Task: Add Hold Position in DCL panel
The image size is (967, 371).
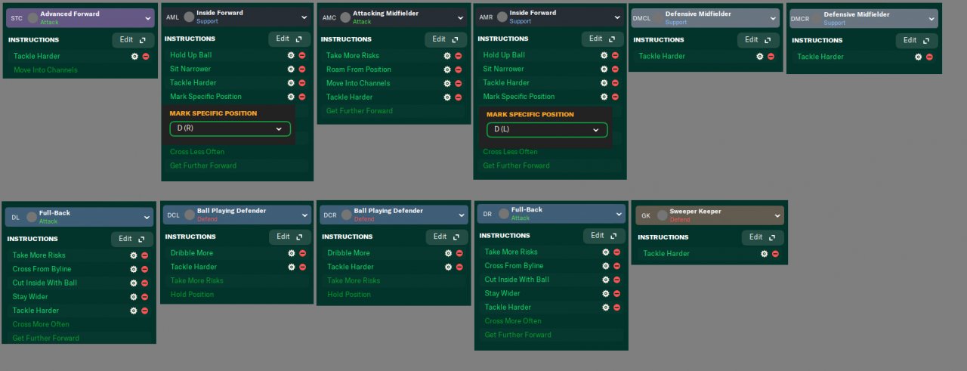Action: point(192,295)
